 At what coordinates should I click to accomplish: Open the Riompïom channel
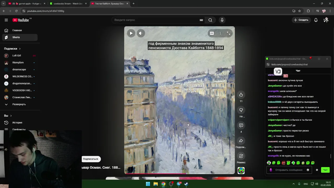(x=20, y=63)
